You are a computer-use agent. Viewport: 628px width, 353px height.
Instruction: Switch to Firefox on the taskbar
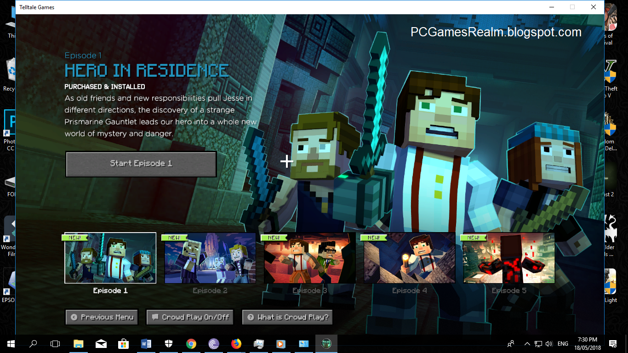click(236, 343)
